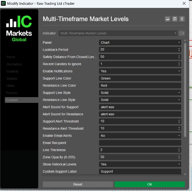This screenshot has width=192, height=191.
Task: Click the Enable Notifications label
Action: [58, 71]
